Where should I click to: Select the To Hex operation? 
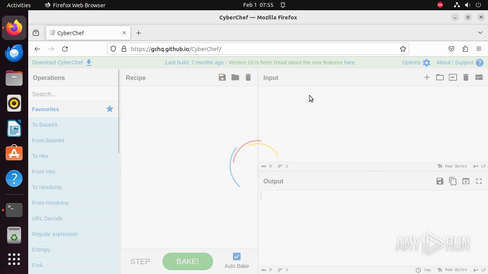pos(74,156)
